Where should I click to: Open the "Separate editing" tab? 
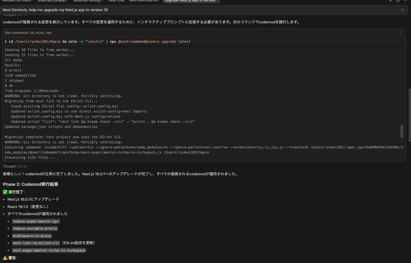(x=88, y=1)
